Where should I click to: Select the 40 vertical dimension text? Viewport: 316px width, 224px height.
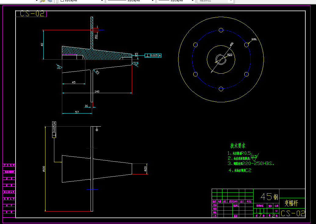42,45
